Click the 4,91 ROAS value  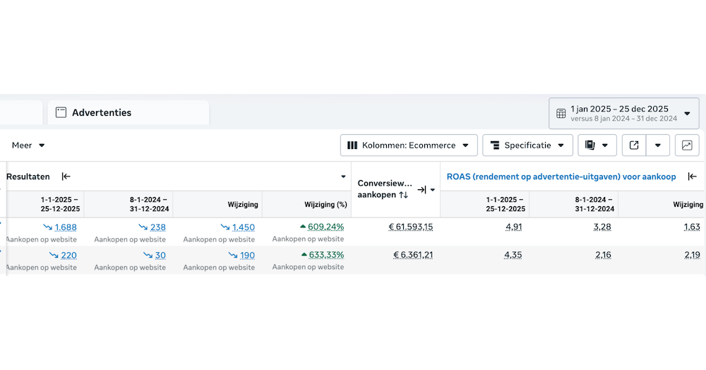pos(513,227)
